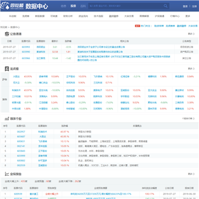Open 龙虎榜 in the top navigation bar
Screen dimensions: 199x199
[x=26, y=16]
